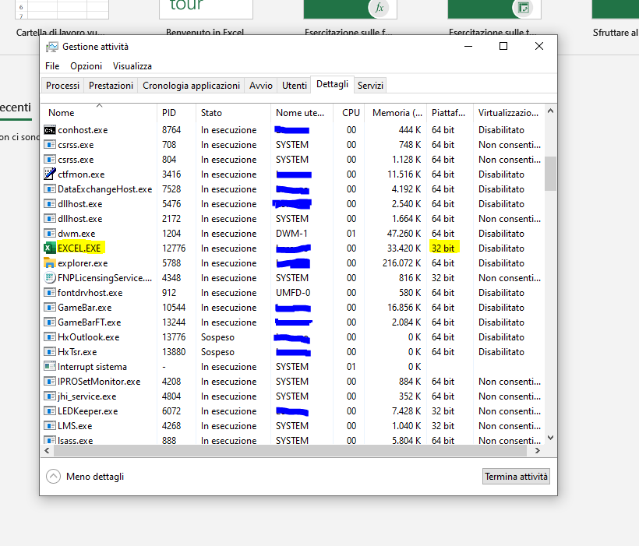Collapse view with Meno dettagli
Image resolution: width=639 pixels, height=546 pixels.
[85, 477]
